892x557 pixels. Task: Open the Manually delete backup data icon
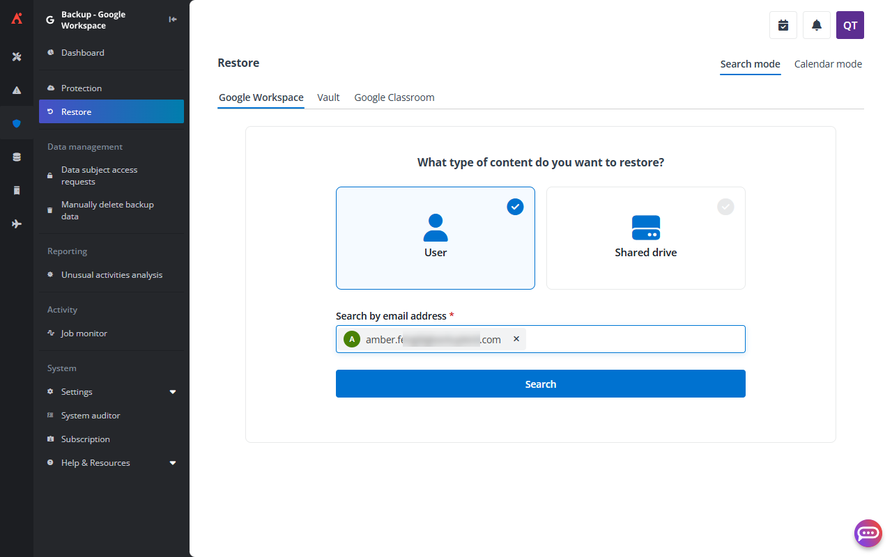click(x=50, y=210)
